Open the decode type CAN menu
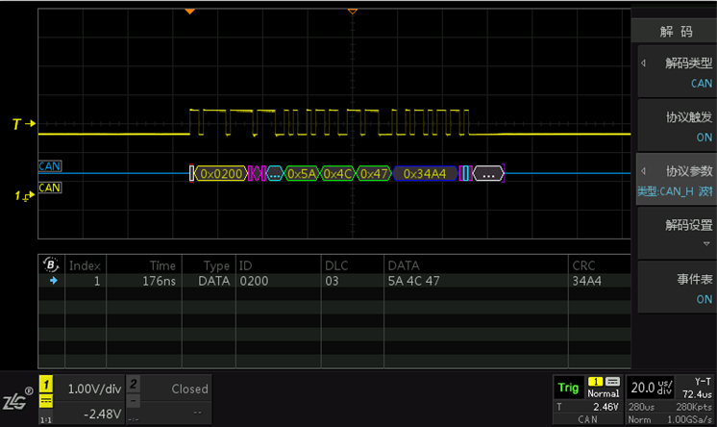The image size is (717, 427). [677, 72]
